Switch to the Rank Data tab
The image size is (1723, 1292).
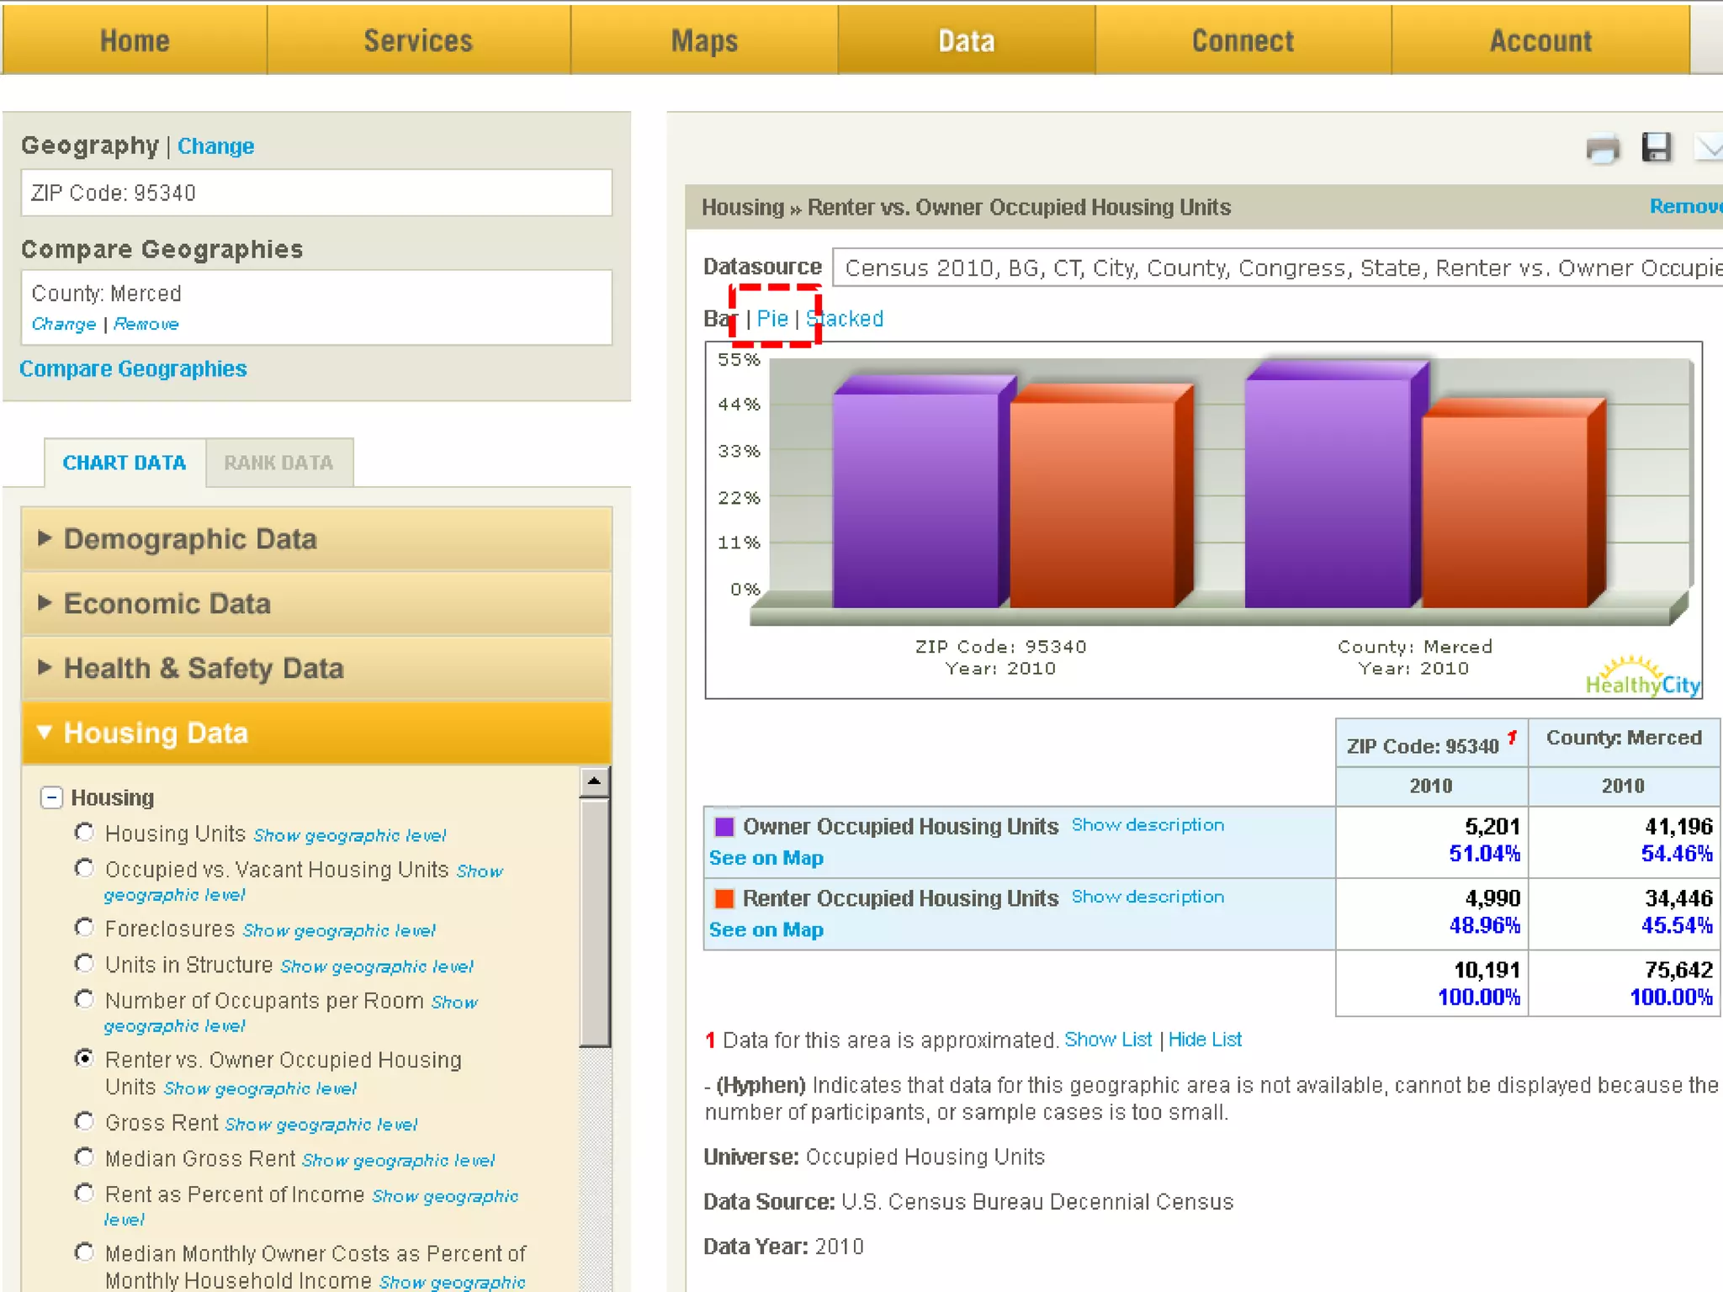click(278, 463)
